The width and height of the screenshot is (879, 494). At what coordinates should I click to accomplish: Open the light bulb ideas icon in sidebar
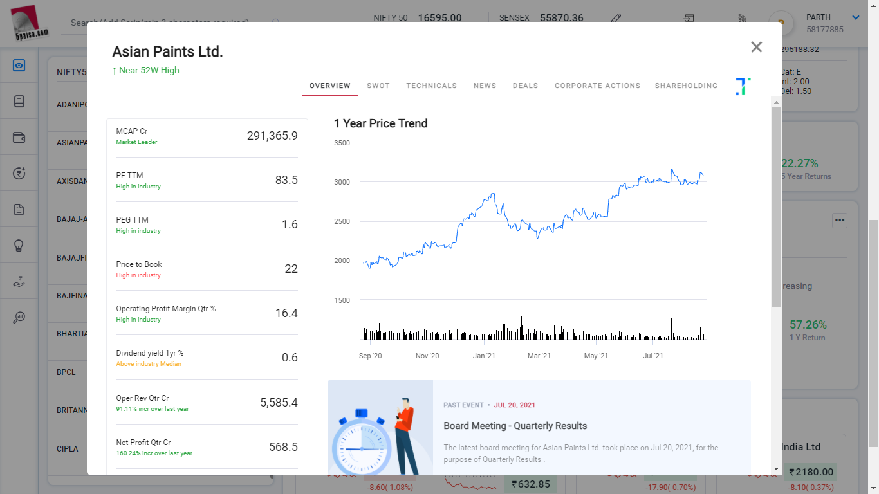pos(19,245)
